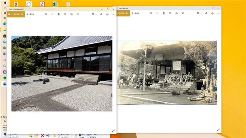Viewport: 246px width, 138px height.
Task: Open See more menu in right Photos window
Action: pos(219,13)
